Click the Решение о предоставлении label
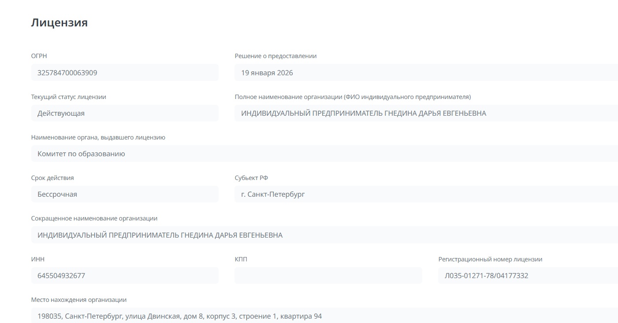618x323 pixels. 276,56
